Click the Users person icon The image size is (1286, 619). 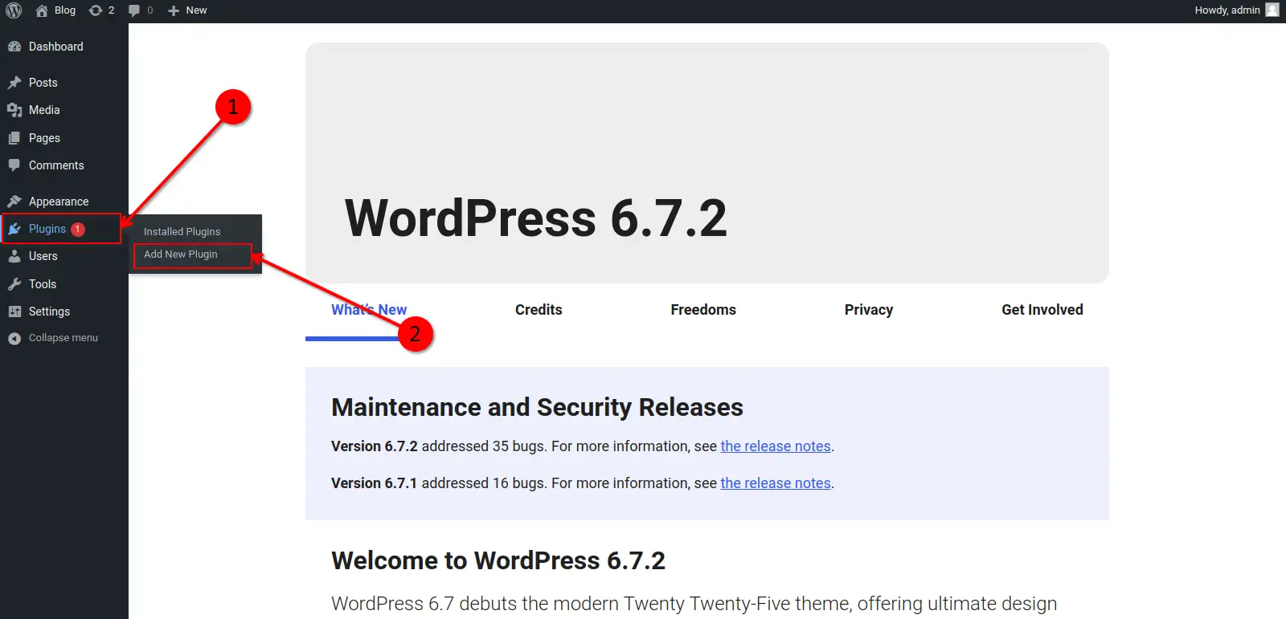14,256
